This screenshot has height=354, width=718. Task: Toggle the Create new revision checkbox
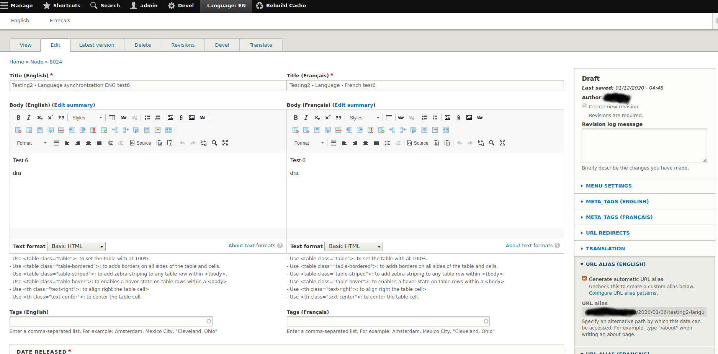click(x=584, y=106)
